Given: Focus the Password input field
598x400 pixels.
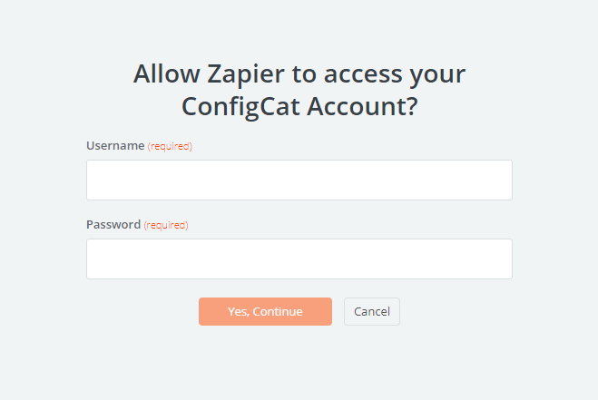Looking at the screenshot, I should click(299, 259).
